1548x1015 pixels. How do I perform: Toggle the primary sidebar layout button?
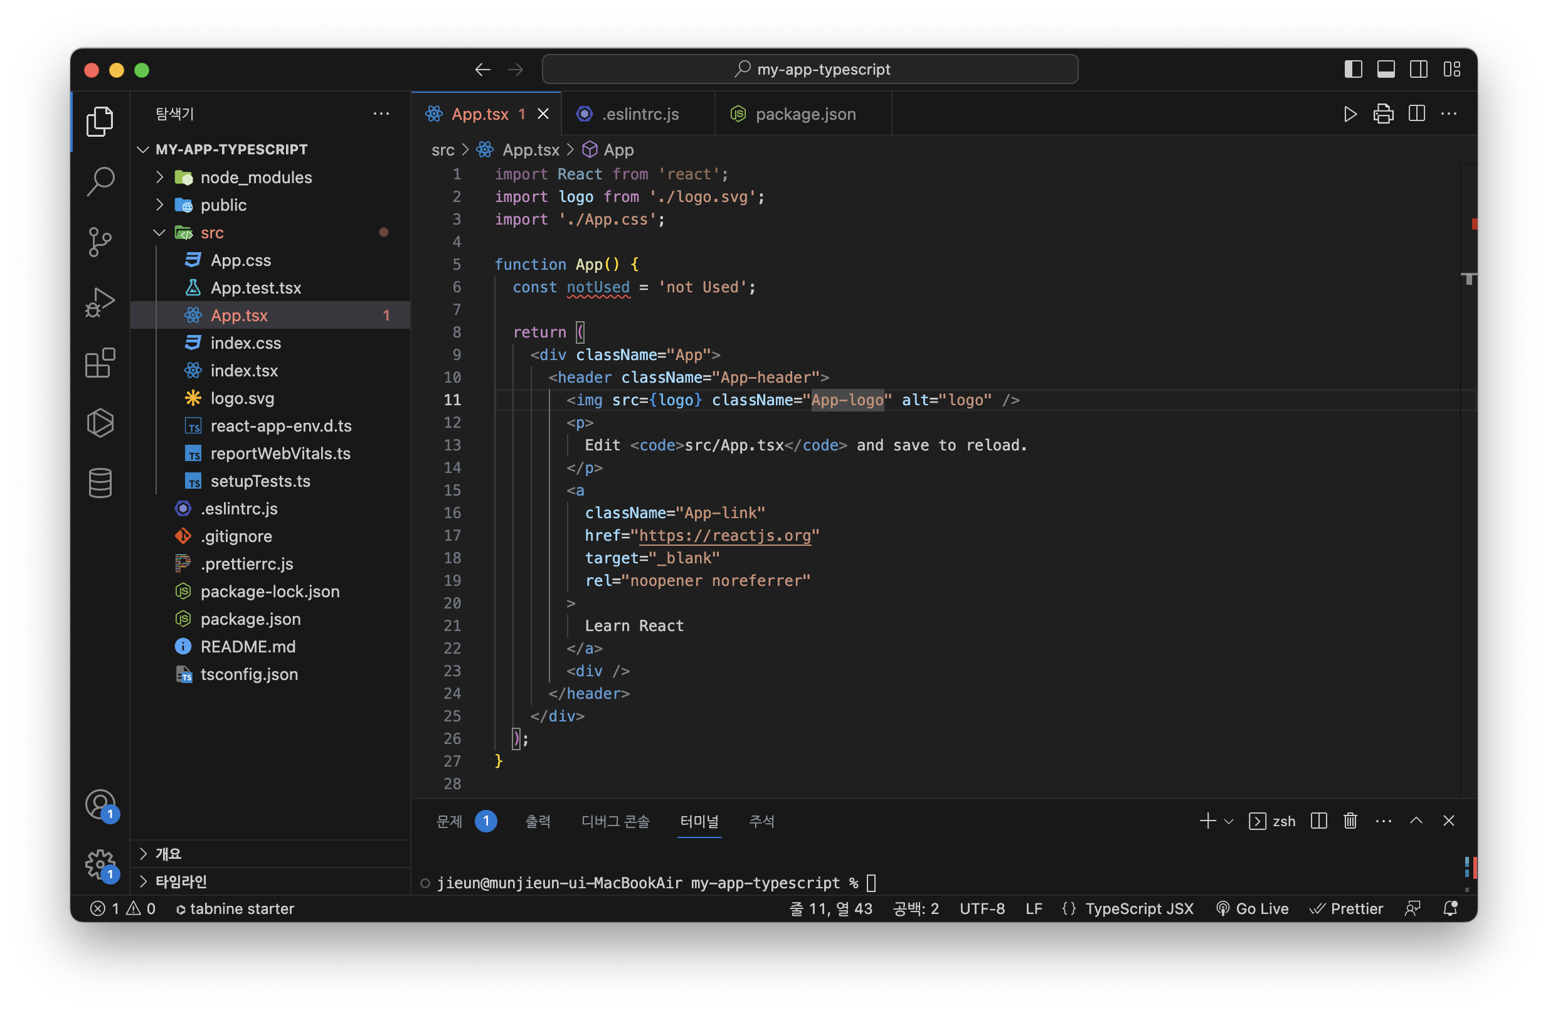click(x=1353, y=69)
